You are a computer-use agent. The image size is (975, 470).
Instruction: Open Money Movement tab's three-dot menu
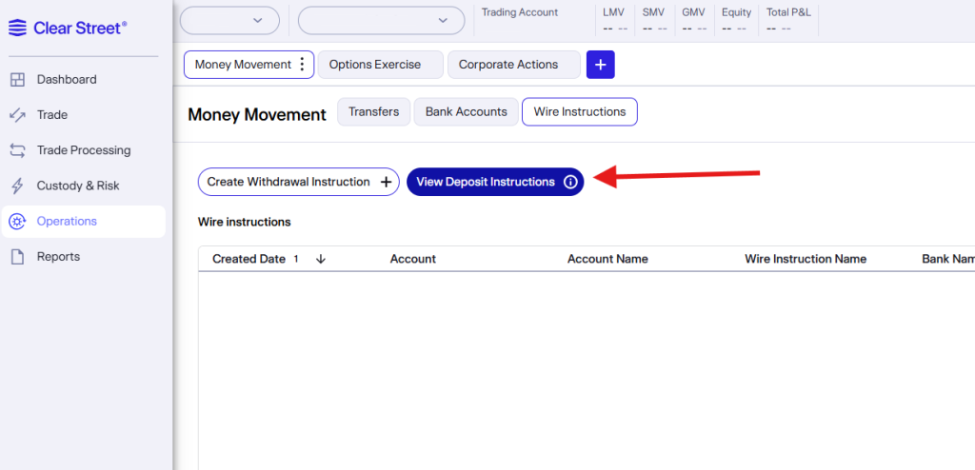(x=302, y=65)
